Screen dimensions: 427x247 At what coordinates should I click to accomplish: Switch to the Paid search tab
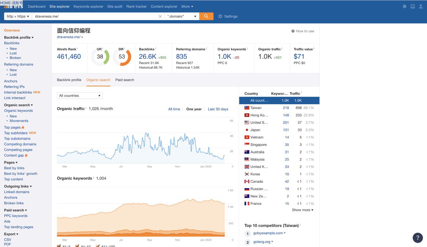tap(125, 80)
